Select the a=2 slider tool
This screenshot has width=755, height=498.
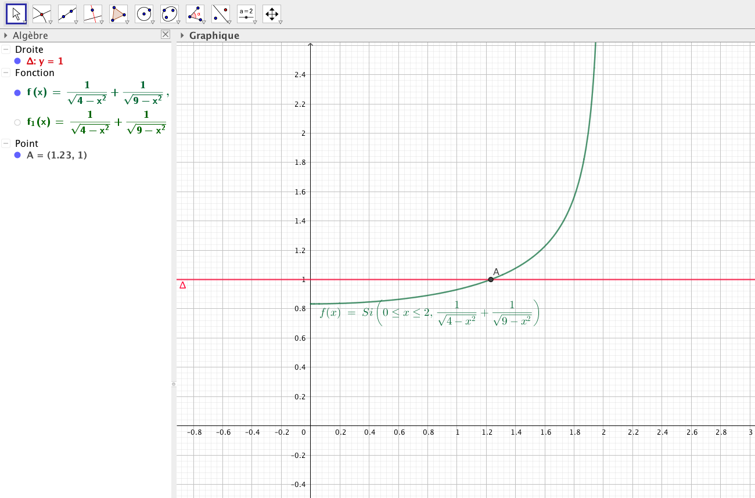[x=246, y=13]
